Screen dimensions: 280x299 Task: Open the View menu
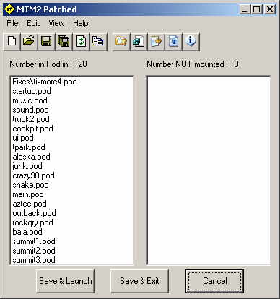[x=56, y=23]
